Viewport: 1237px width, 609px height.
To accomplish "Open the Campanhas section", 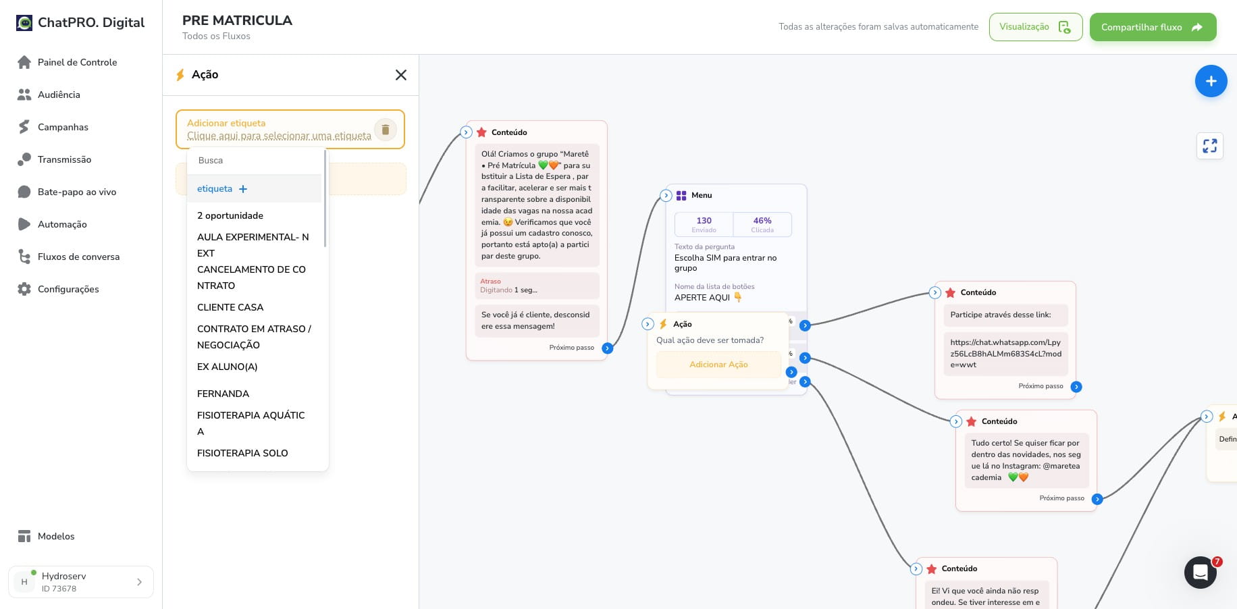I will click(x=63, y=127).
